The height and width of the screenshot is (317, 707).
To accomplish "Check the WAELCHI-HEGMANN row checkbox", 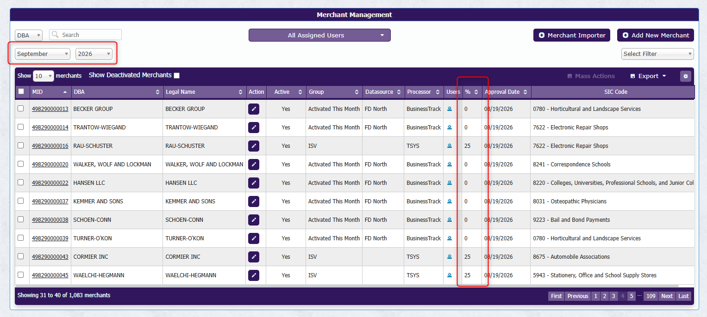I will pyautogui.click(x=20, y=275).
